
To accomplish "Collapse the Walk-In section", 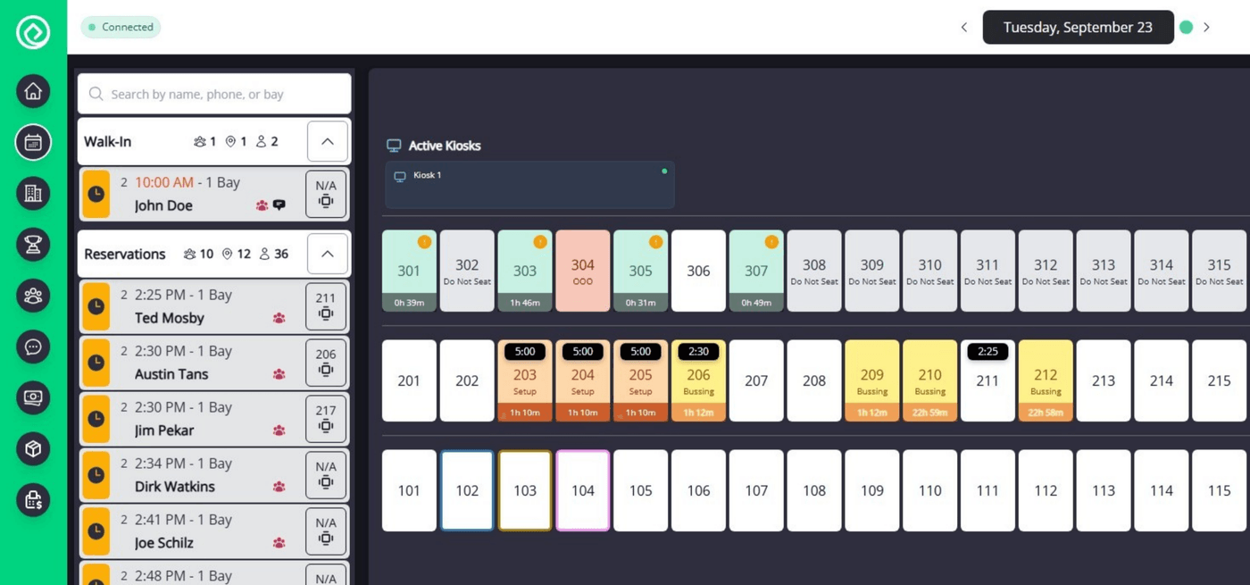I will [327, 141].
